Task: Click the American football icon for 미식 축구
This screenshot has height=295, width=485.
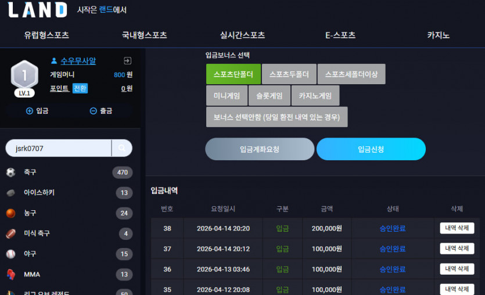Action: [11, 233]
